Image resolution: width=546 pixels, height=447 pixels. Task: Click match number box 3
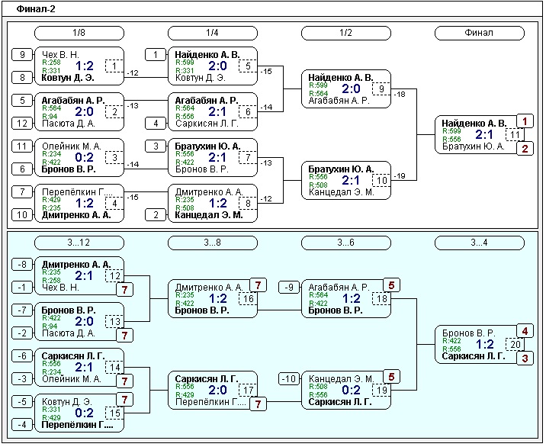pyautogui.click(x=114, y=157)
